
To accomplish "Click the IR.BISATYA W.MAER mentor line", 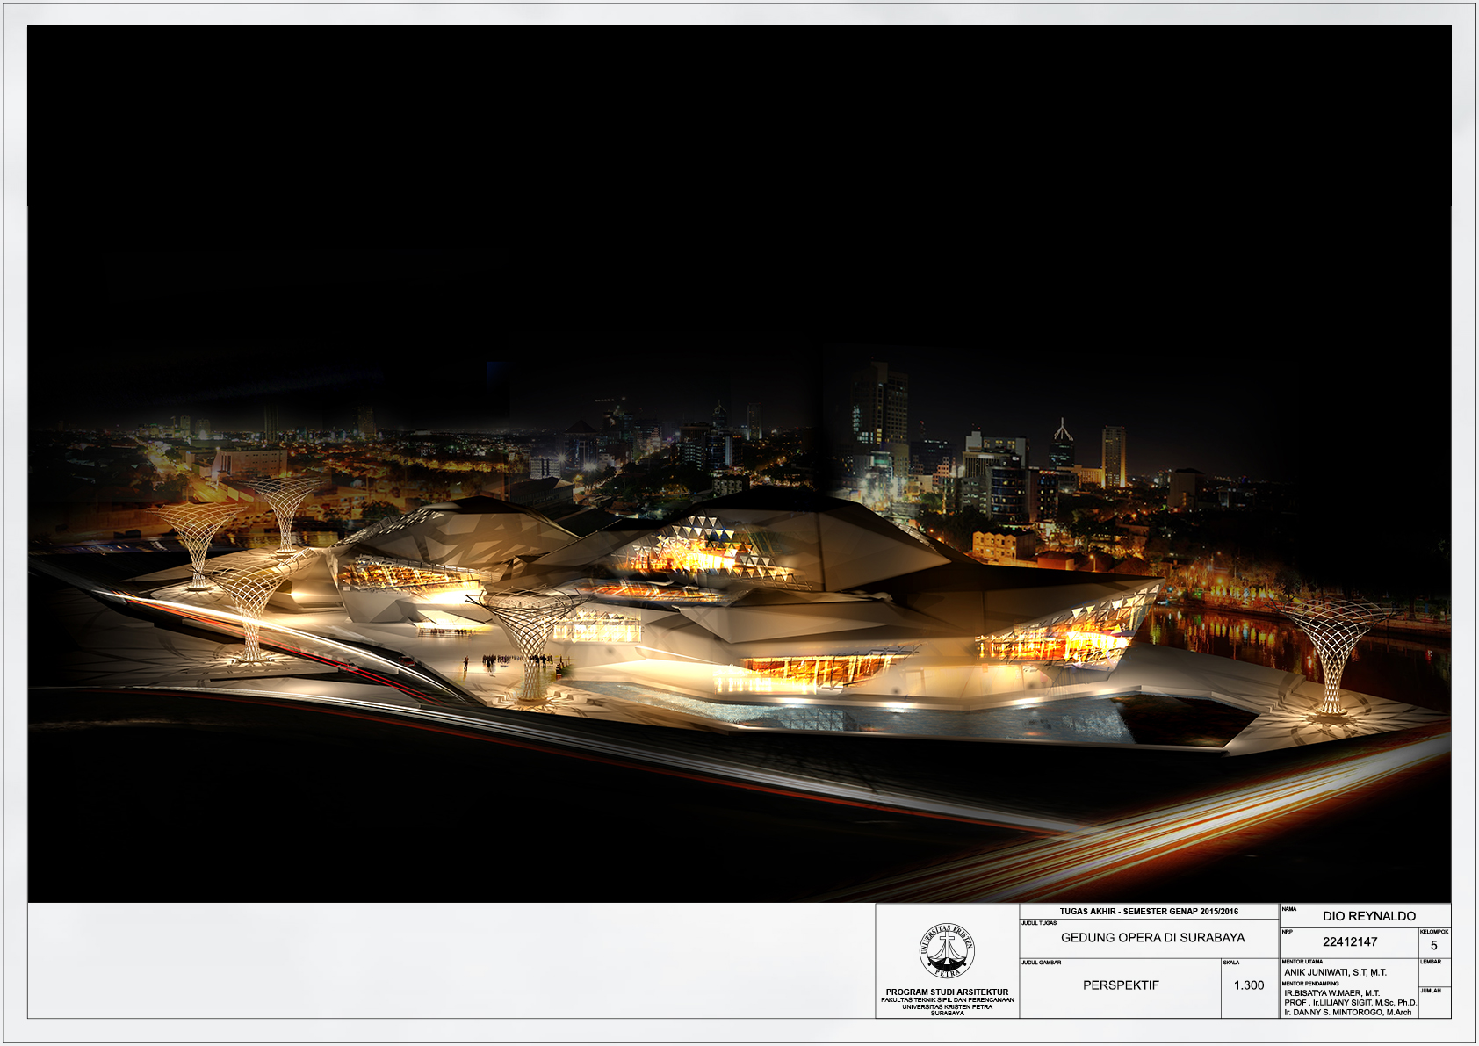I will tap(1331, 993).
